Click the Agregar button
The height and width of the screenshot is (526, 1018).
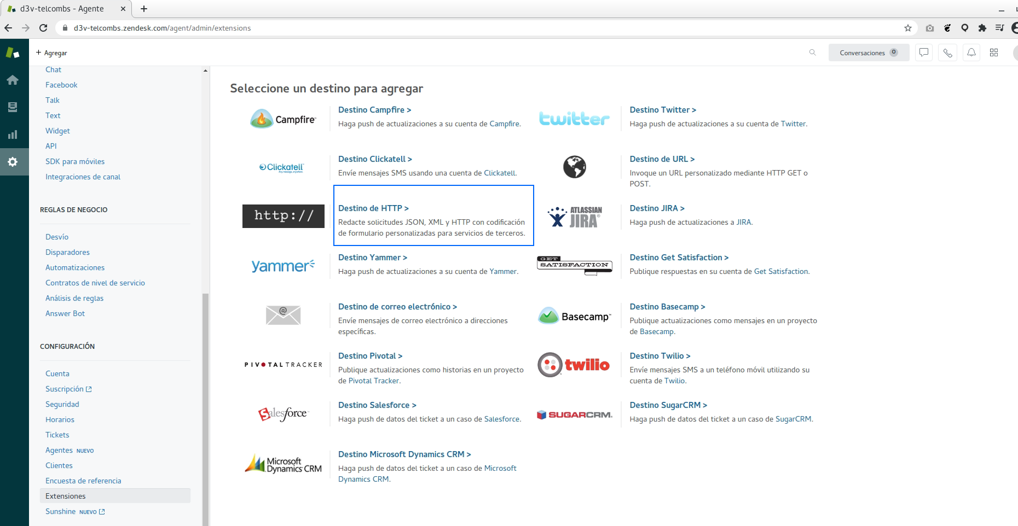[51, 53]
